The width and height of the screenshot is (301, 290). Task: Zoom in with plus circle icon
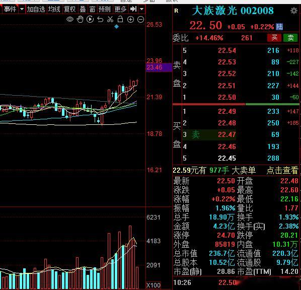pyautogui.click(x=130, y=20)
